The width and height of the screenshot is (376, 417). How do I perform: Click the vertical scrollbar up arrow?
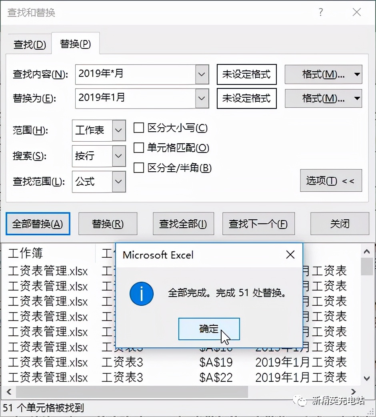point(366,251)
